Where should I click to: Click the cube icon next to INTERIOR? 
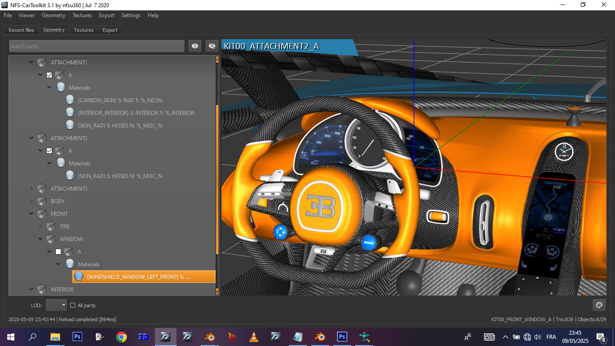pos(42,289)
